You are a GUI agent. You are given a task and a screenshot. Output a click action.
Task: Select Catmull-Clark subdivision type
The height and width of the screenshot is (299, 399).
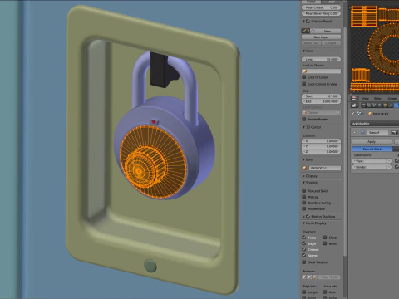[372, 149]
